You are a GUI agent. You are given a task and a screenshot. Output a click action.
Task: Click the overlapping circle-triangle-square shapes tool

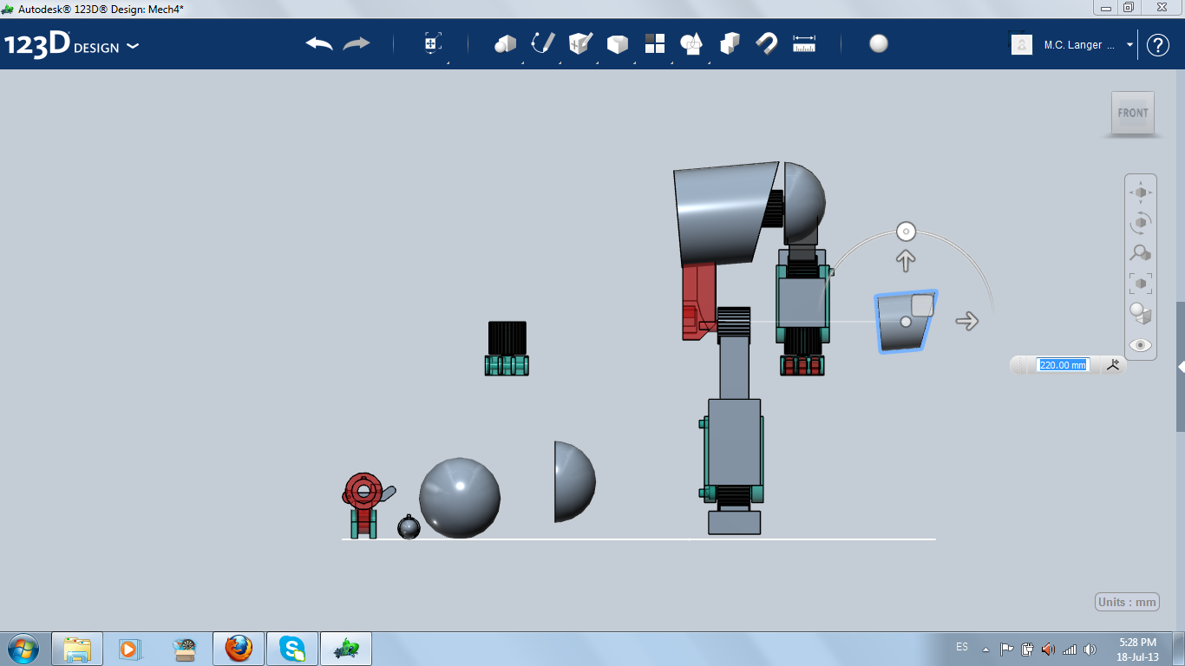691,44
